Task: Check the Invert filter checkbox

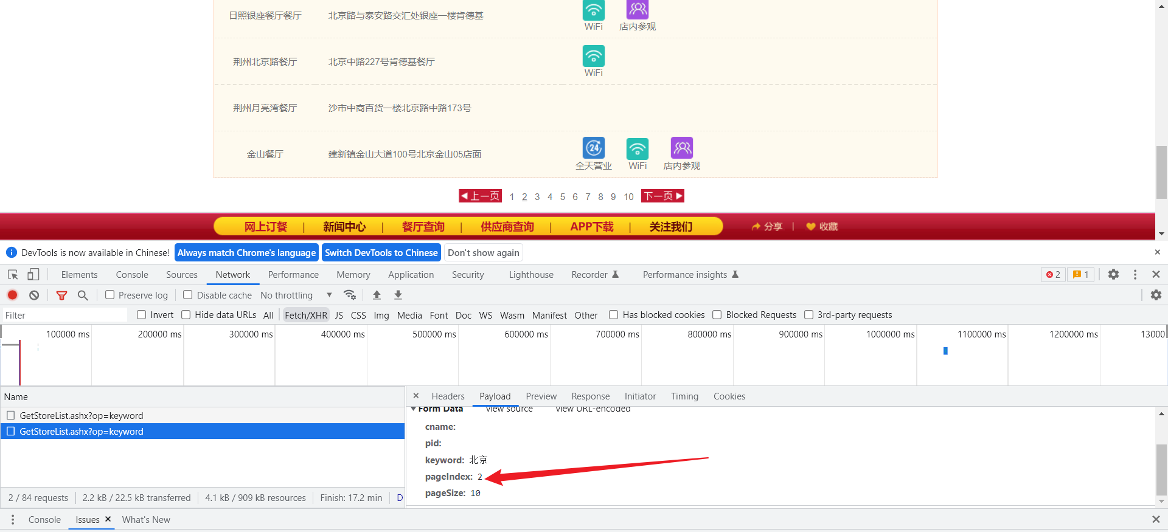Action: coord(142,314)
